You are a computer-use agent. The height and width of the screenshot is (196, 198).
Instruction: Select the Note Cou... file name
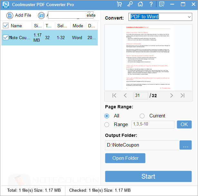point(20,38)
